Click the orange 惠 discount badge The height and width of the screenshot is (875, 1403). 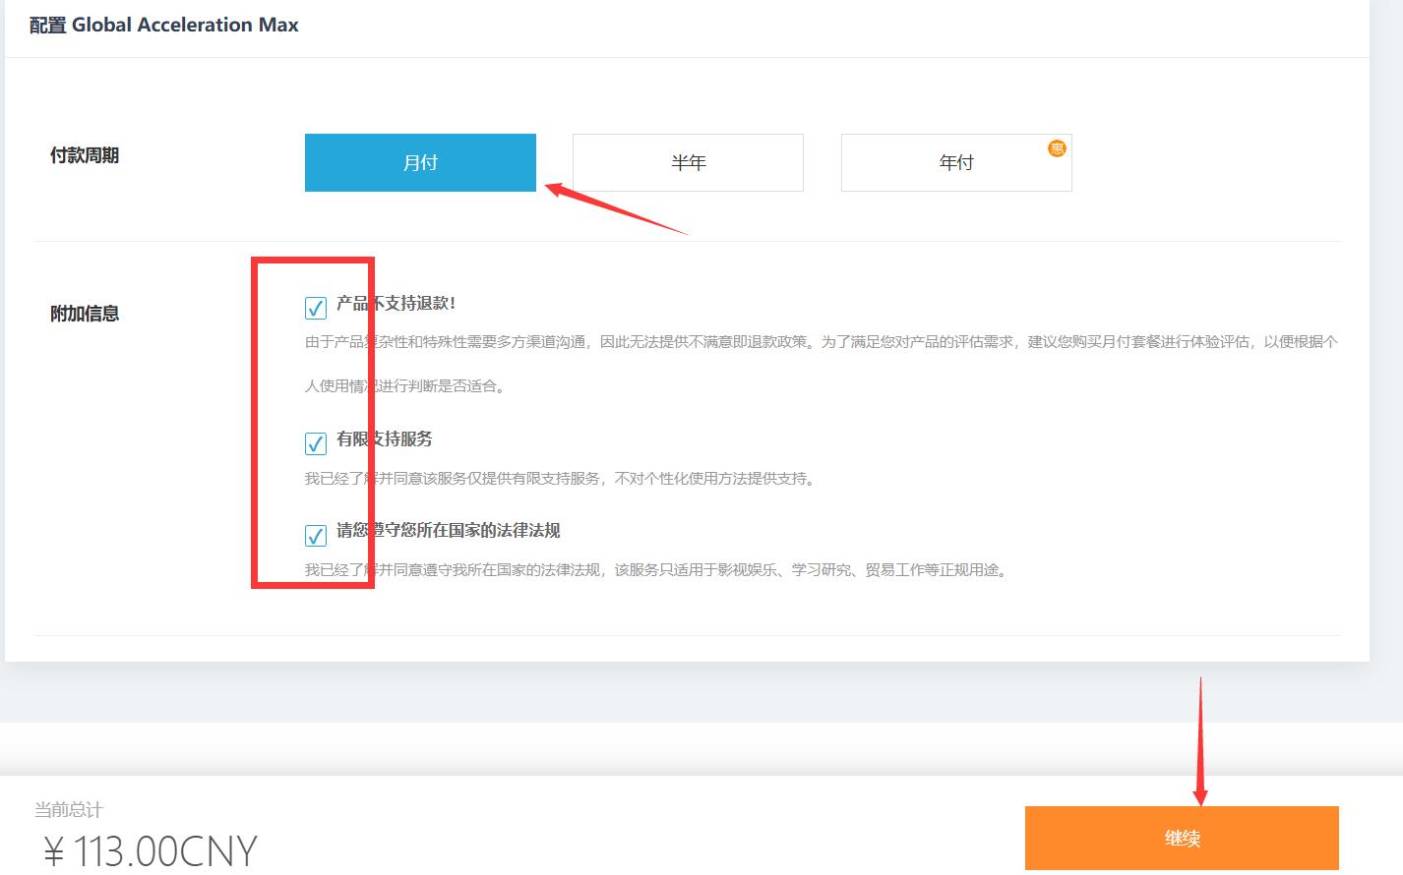(x=1057, y=148)
